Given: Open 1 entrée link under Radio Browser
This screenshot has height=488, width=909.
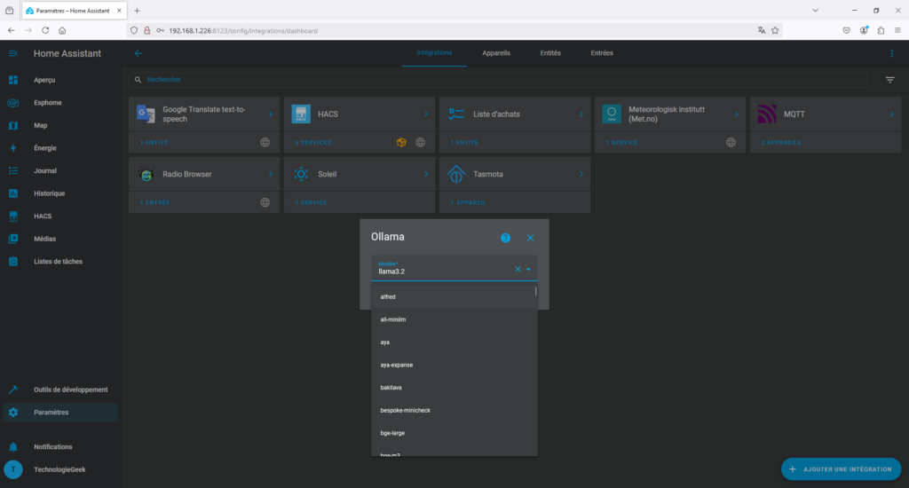Looking at the screenshot, I should click(154, 203).
